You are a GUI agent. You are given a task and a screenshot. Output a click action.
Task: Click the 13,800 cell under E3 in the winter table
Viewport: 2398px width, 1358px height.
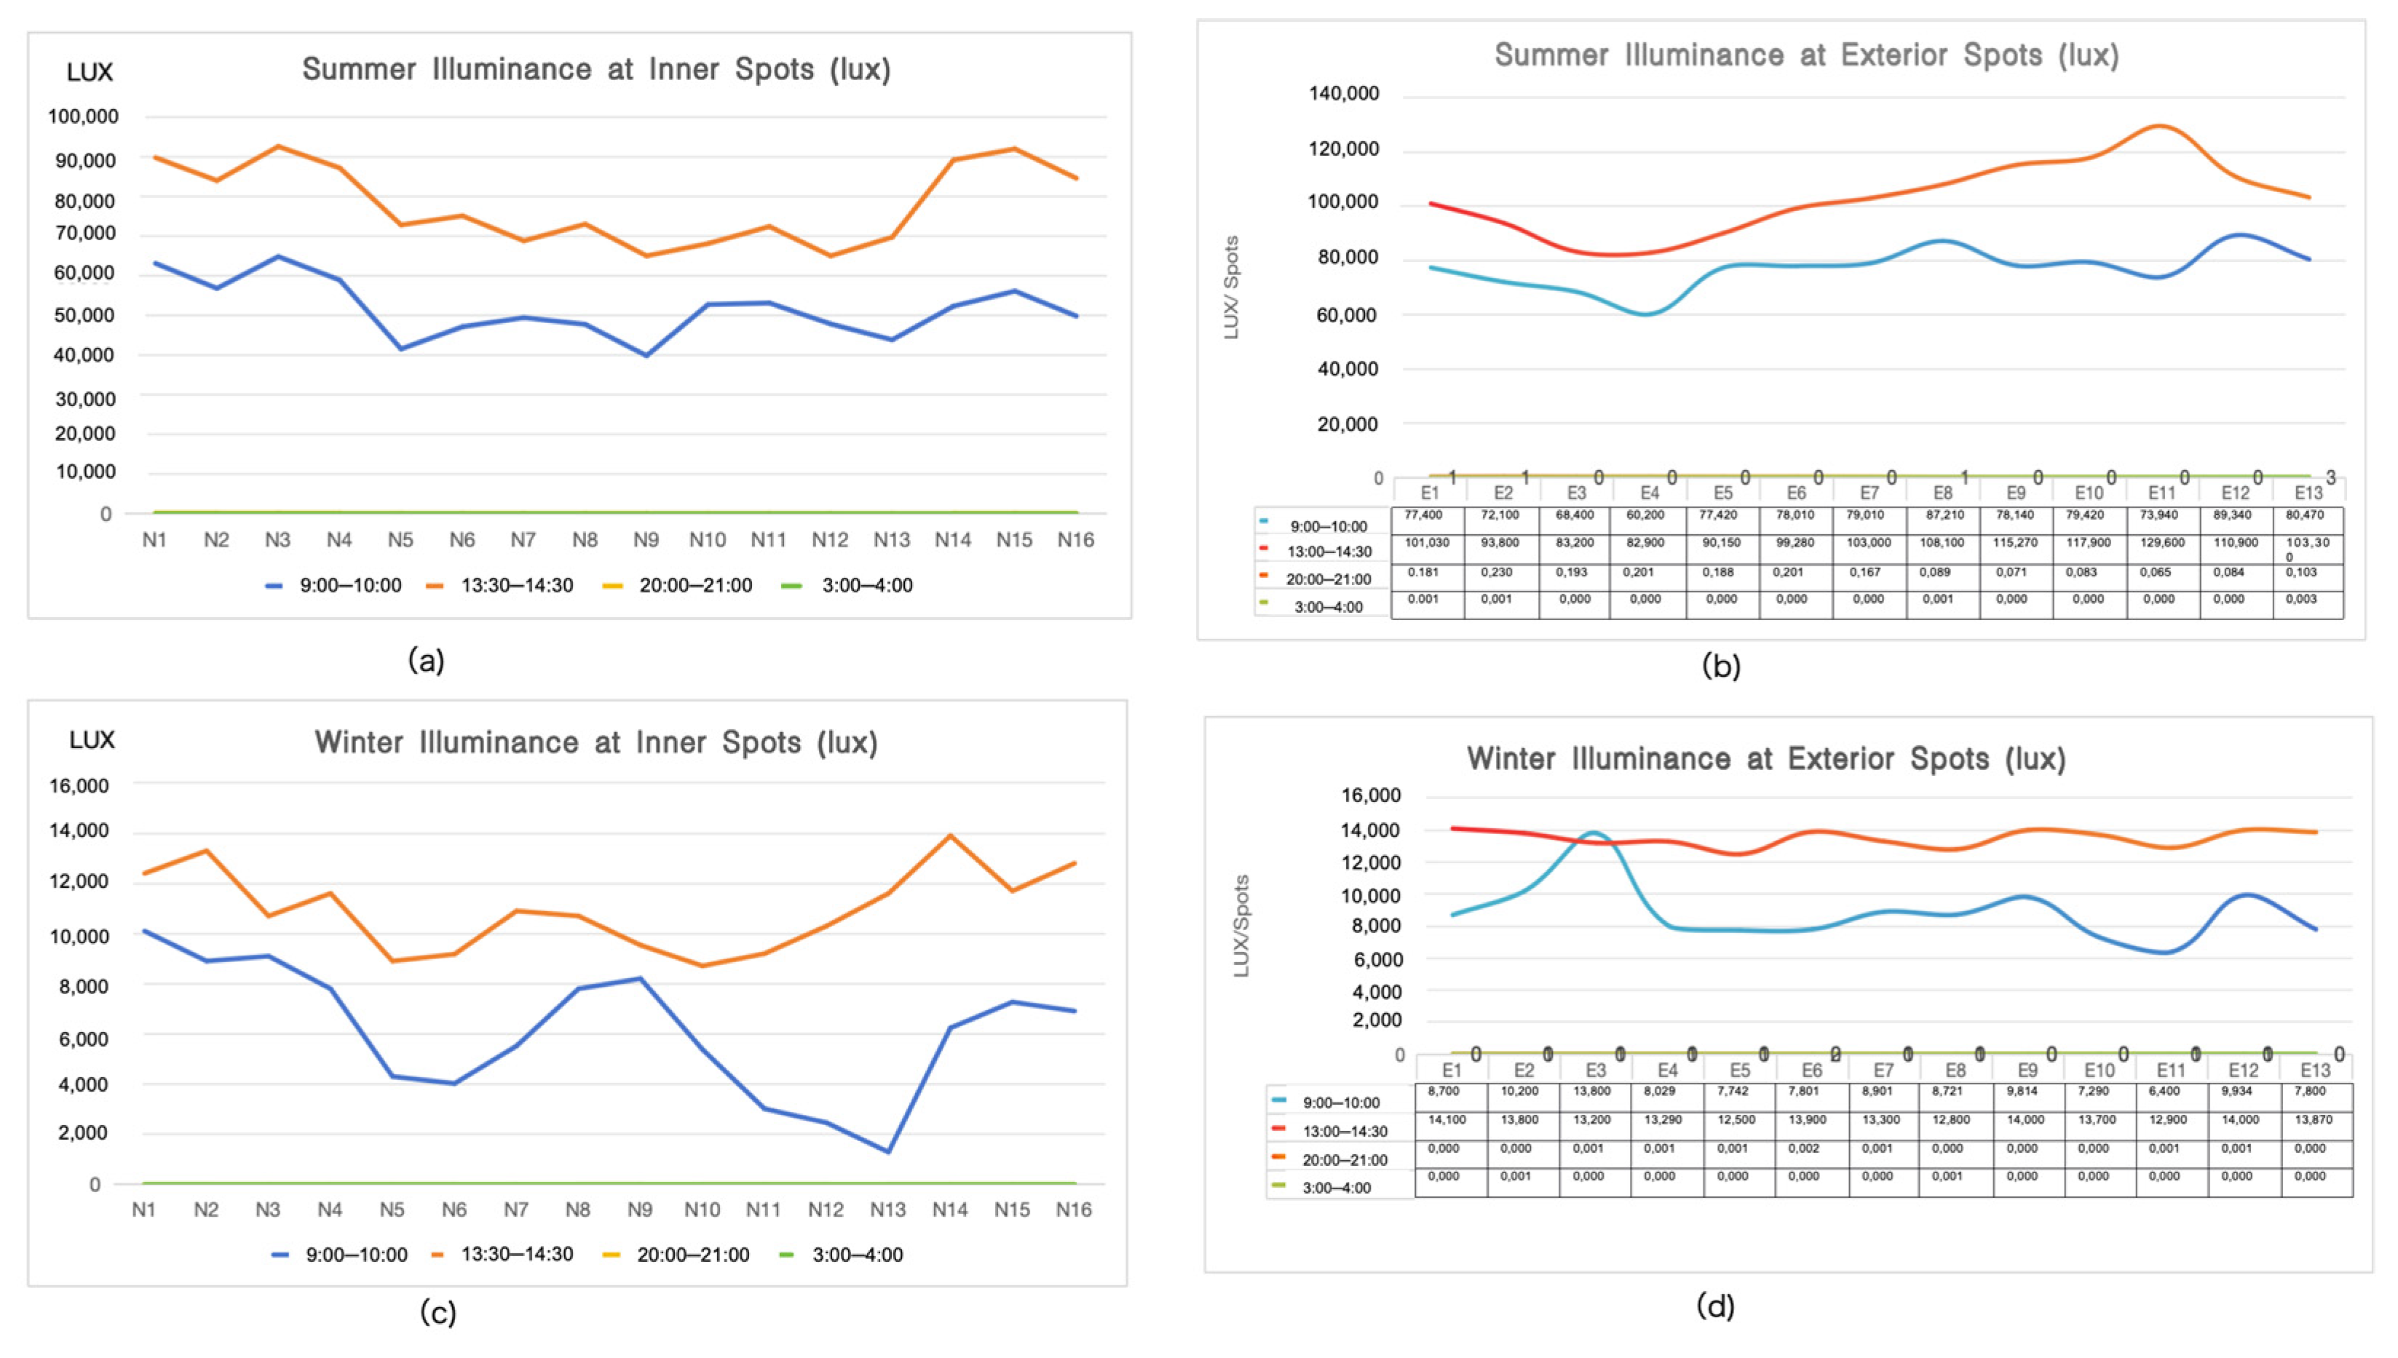click(1591, 1091)
